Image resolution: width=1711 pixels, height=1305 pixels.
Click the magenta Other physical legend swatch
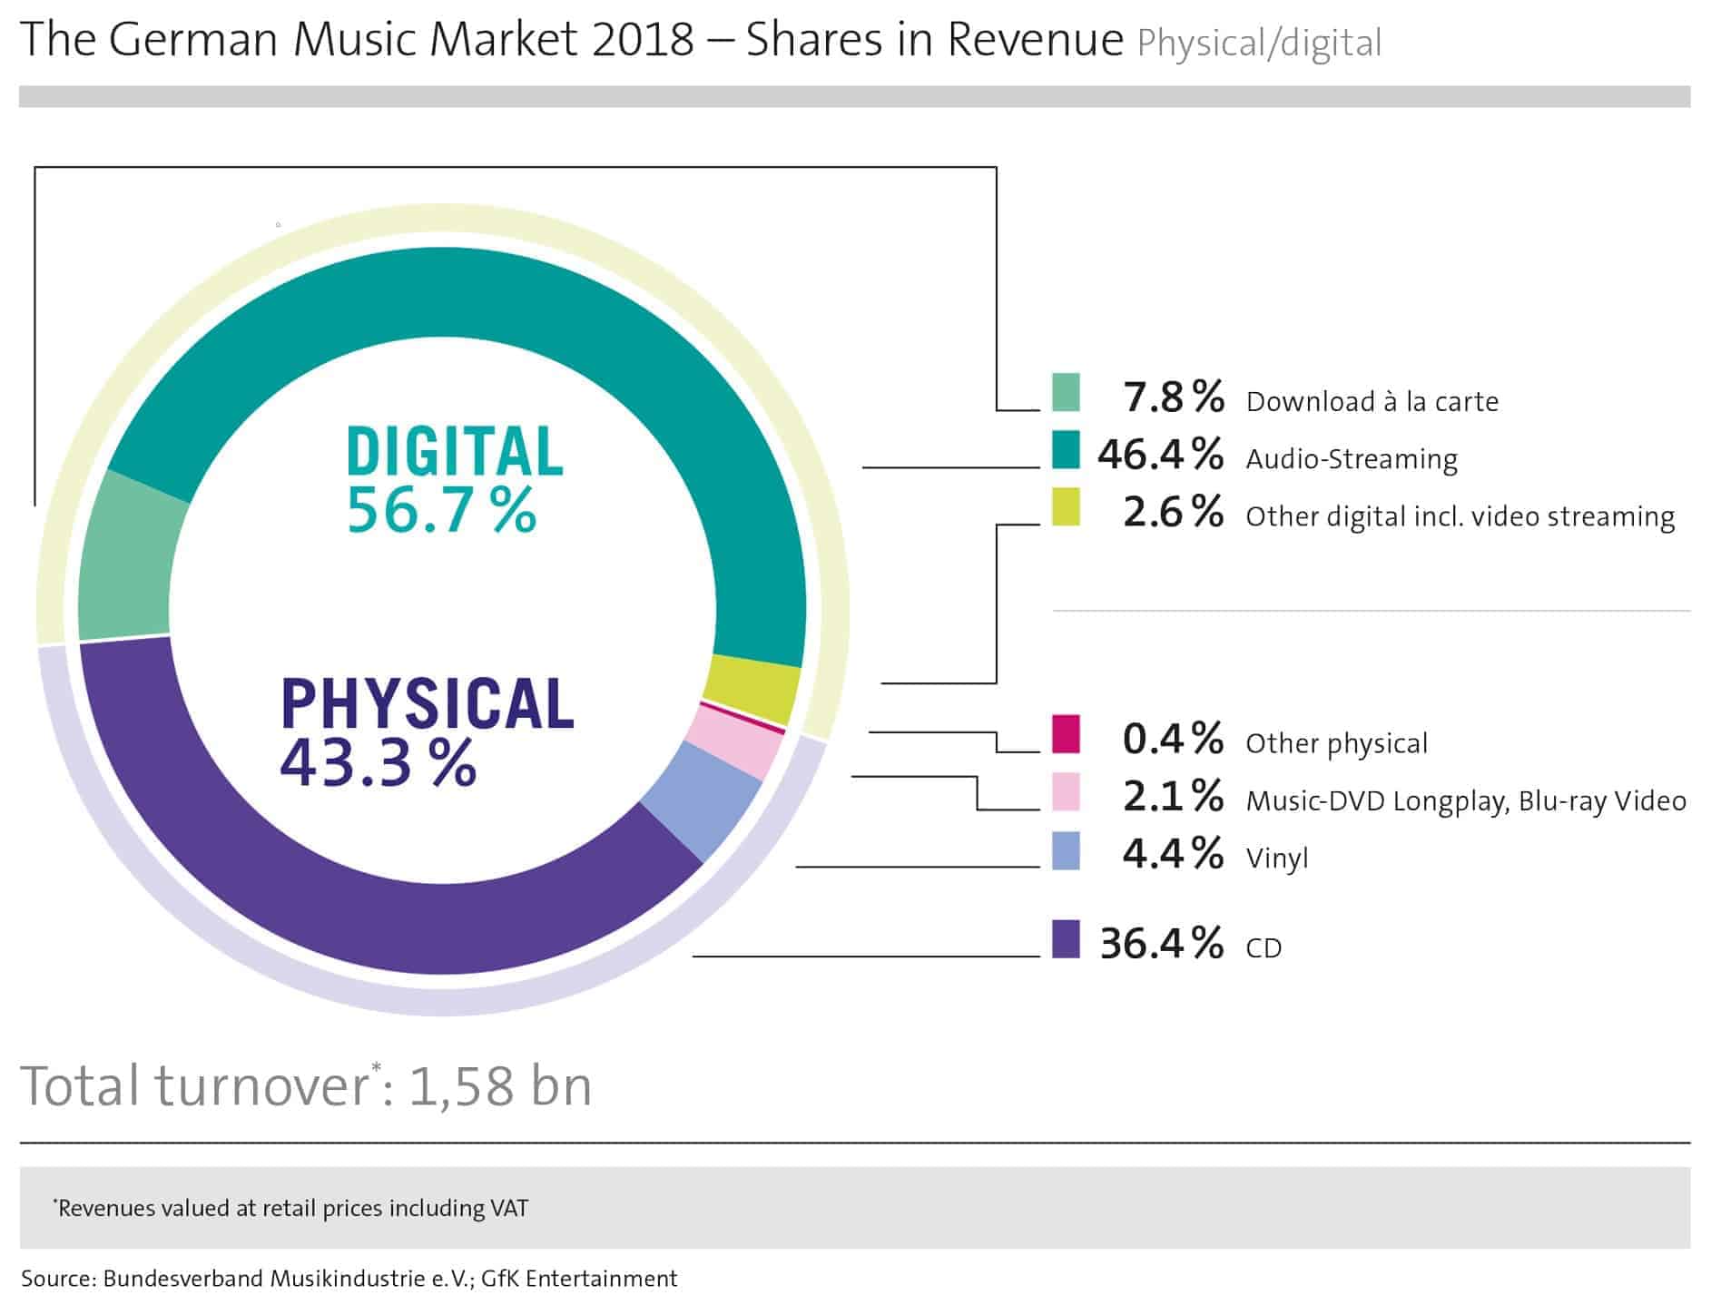(x=1066, y=734)
